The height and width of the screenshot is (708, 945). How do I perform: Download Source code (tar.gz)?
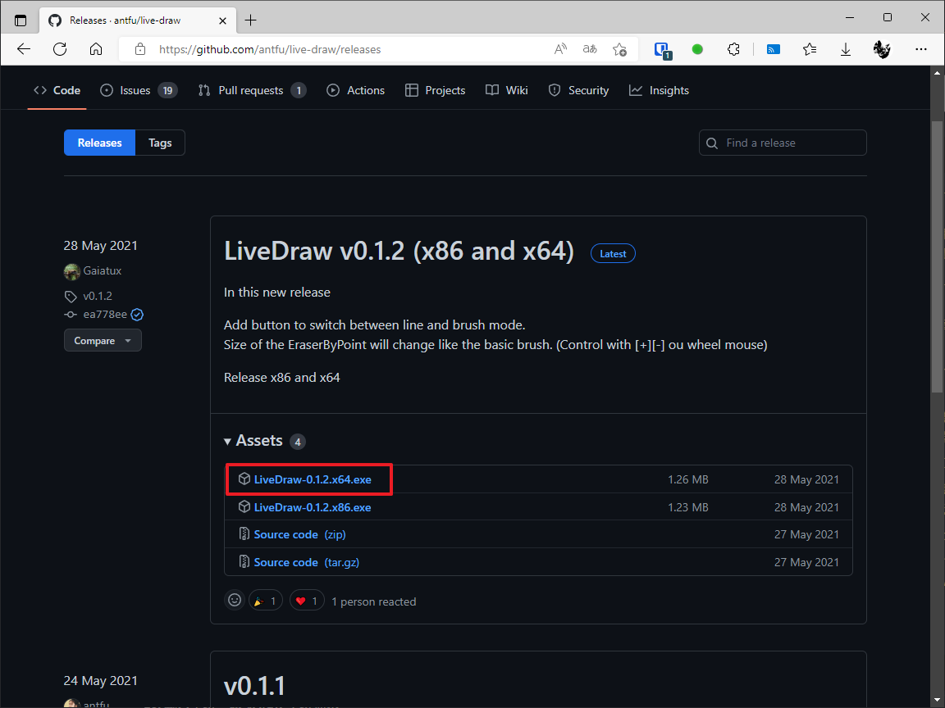(x=306, y=561)
